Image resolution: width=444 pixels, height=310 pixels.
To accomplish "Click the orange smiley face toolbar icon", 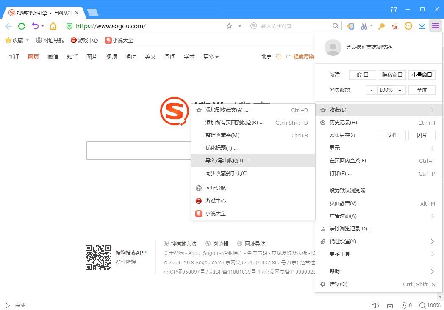I will tap(408, 26).
